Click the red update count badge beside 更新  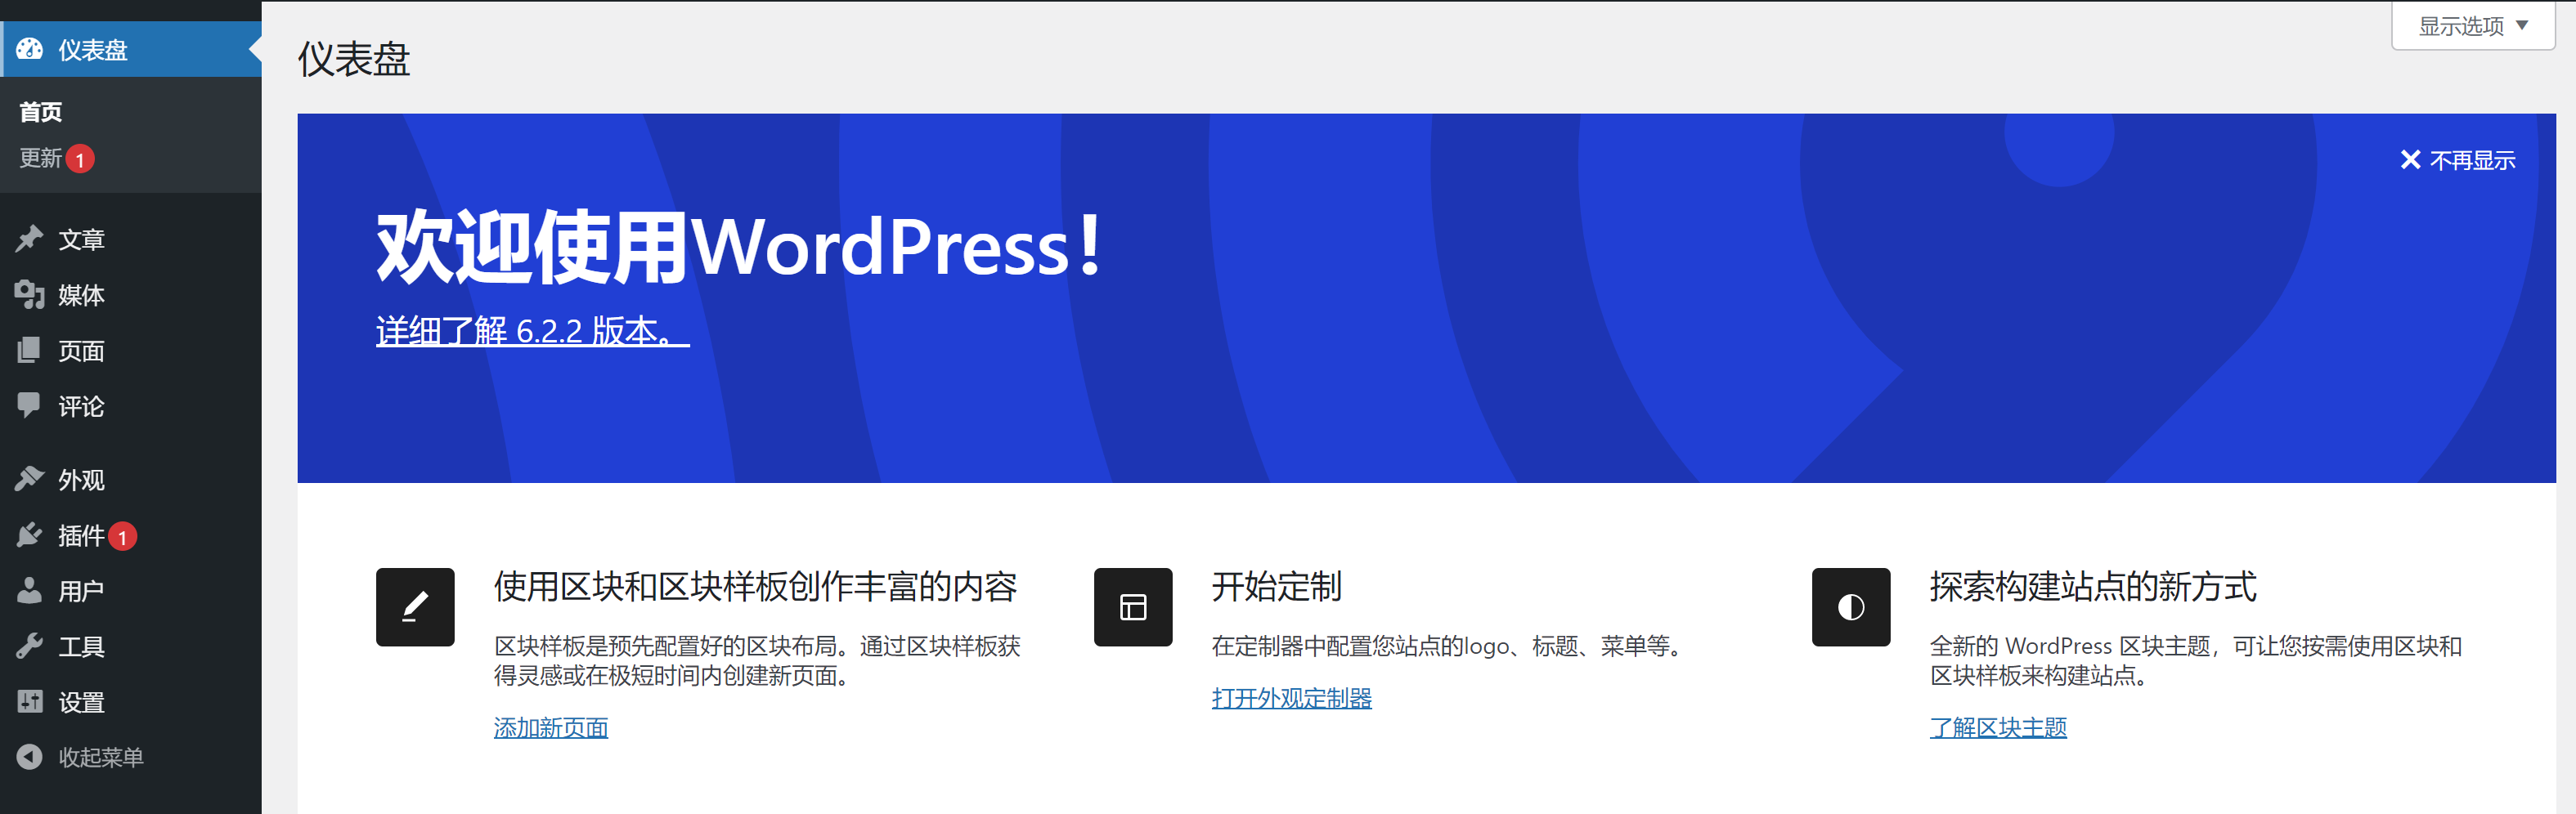point(80,159)
